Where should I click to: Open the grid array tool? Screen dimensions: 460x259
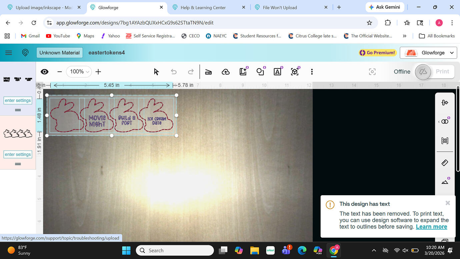tap(445, 141)
